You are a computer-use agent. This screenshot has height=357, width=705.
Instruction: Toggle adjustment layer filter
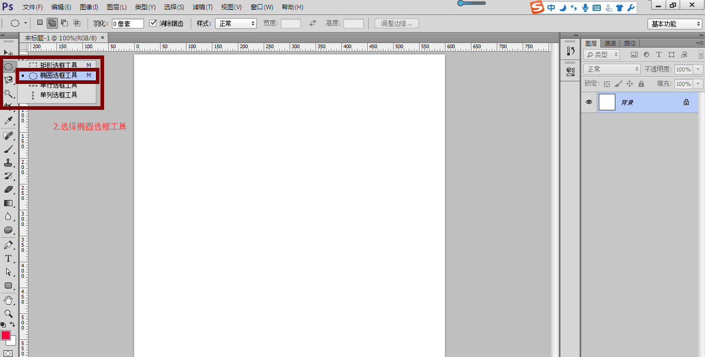[x=646, y=54]
